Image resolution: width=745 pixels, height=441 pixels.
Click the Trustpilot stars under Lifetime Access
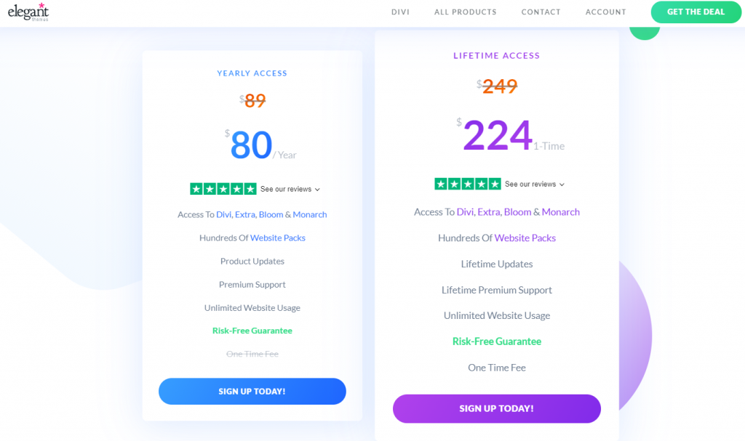point(468,184)
